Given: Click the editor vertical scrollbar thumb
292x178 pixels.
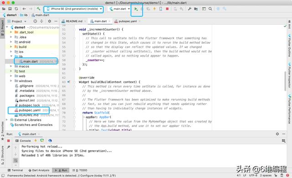Looking at the screenshot, I should point(285,81).
